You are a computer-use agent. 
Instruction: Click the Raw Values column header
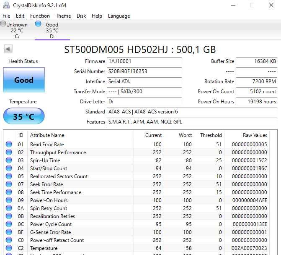coord(255,135)
